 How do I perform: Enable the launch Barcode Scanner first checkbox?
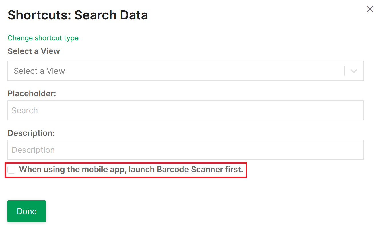coord(11,169)
